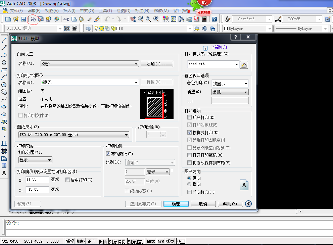This screenshot has width=333, height=245.
Task: Enable the 打开打印戳记 checkbox
Action: click(x=189, y=155)
